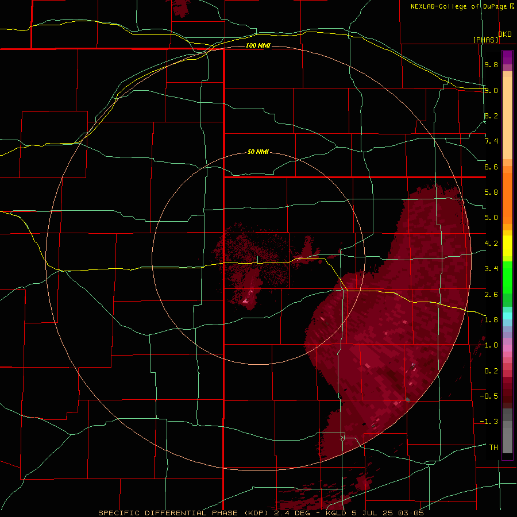
Task: Select the -1.3 scale value
Action: pos(489,422)
